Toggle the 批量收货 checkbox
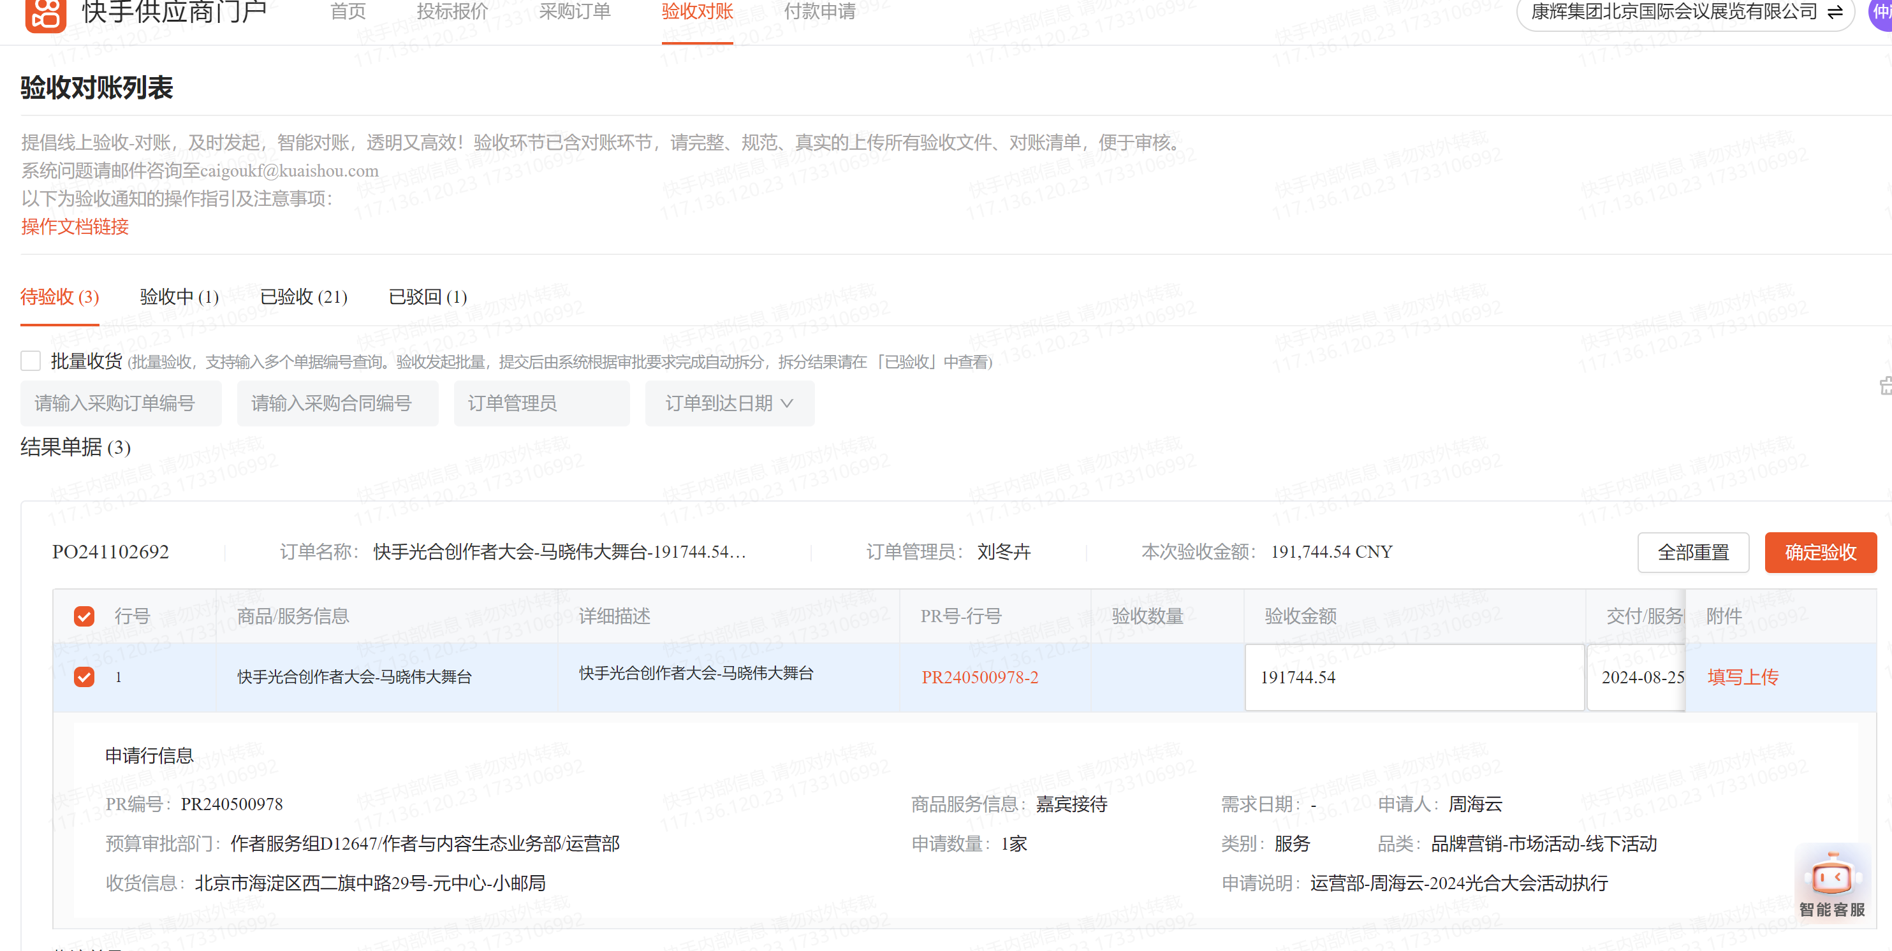Image resolution: width=1892 pixels, height=951 pixels. 31,361
